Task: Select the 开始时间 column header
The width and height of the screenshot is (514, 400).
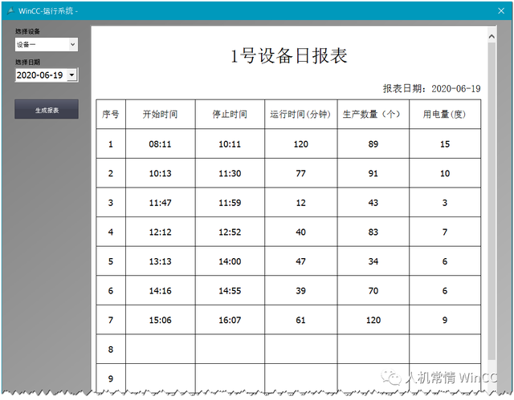Action: 160,115
